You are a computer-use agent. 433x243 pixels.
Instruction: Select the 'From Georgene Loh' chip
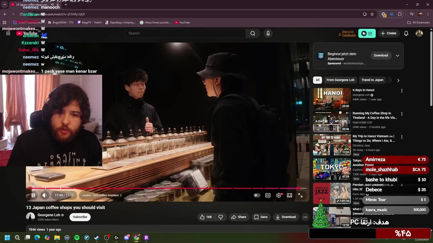pos(340,80)
